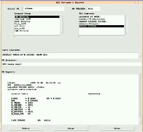Click the Command Group list vertical scrollbar

coord(62,25)
